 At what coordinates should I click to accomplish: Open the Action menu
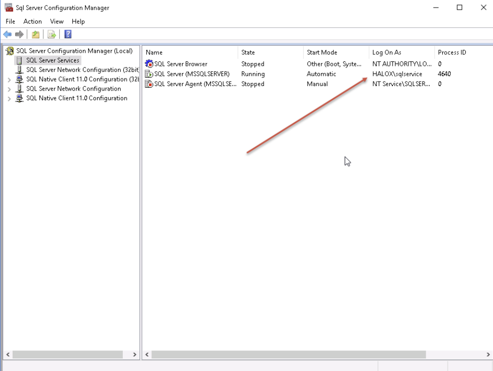pos(32,22)
